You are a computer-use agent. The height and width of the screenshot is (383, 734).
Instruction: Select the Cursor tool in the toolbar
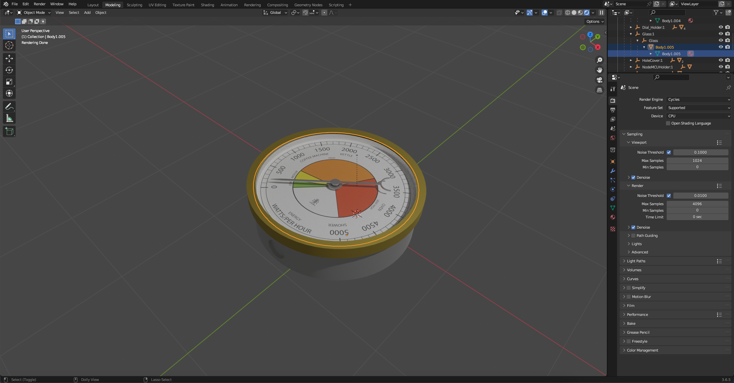pyautogui.click(x=9, y=45)
